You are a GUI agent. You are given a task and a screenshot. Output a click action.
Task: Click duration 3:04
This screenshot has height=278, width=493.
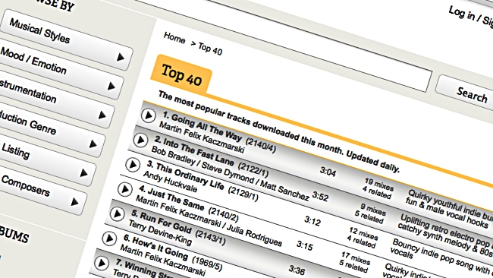328,171
